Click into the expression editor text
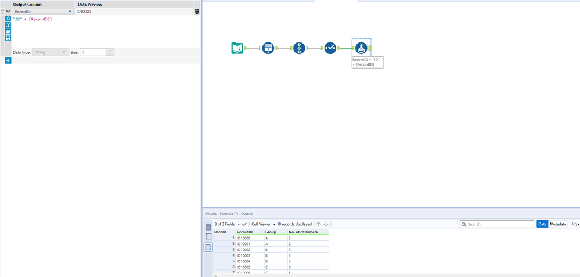 point(33,19)
